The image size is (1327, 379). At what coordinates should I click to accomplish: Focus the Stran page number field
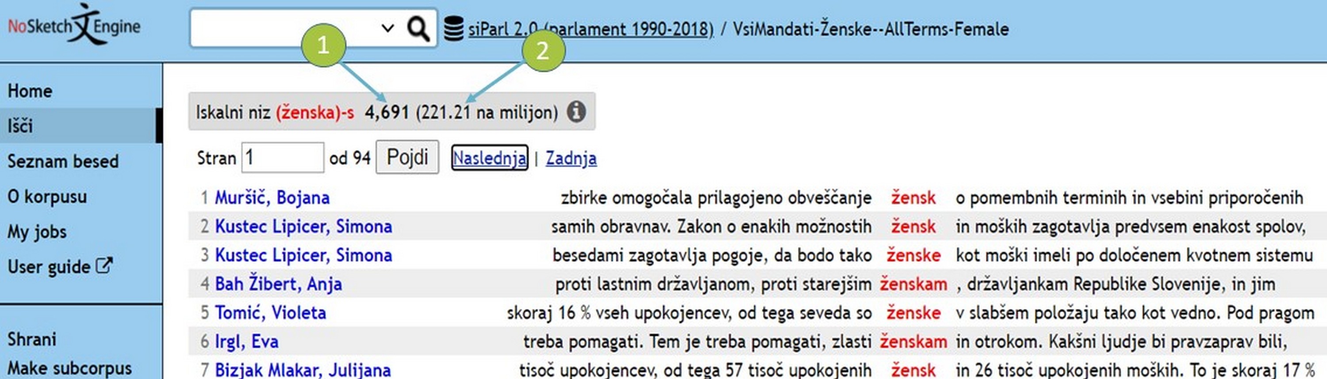[283, 157]
